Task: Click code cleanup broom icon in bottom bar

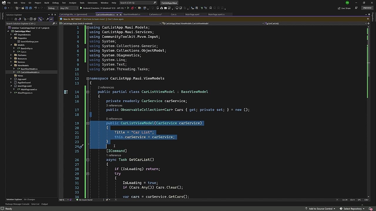Action: pyautogui.click(x=108, y=200)
